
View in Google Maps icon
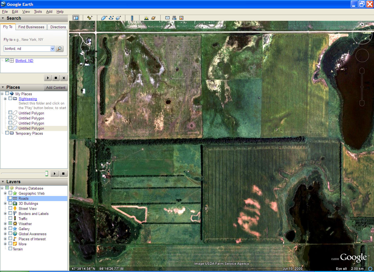click(x=181, y=18)
